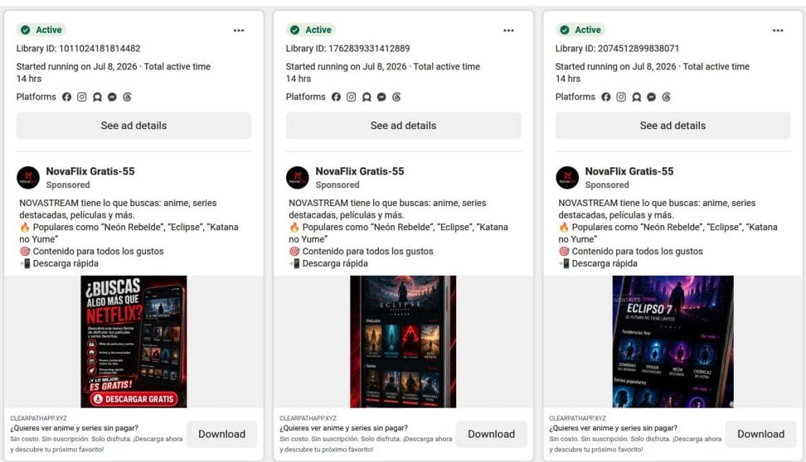Click Messenger platform icon in ad 1011024181814482
This screenshot has width=806, height=462.
click(x=112, y=97)
